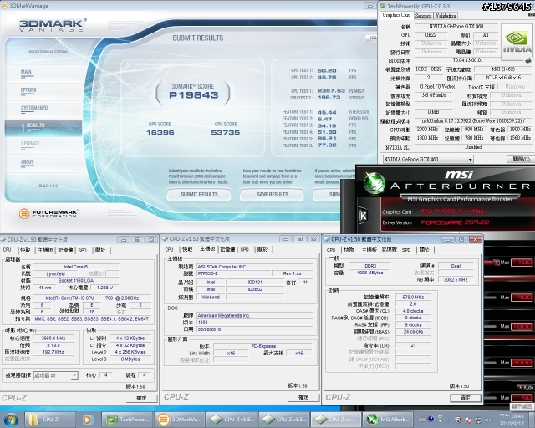Click Max beside the 2000 value in Afterburner
The image size is (535, 428).
coord(505,362)
